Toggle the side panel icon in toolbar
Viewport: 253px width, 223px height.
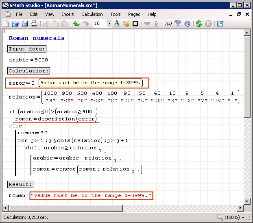click(220, 24)
